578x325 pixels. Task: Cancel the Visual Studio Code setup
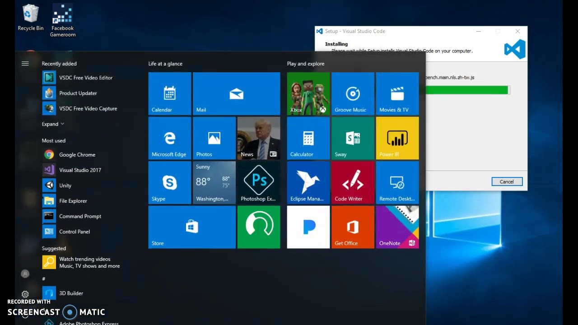pyautogui.click(x=507, y=181)
